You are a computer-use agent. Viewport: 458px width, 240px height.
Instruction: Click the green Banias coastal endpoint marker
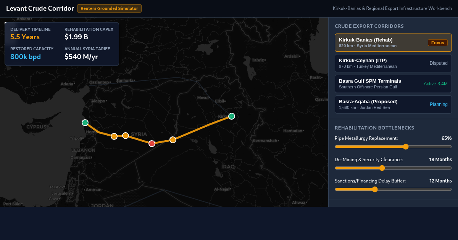[x=85, y=123]
